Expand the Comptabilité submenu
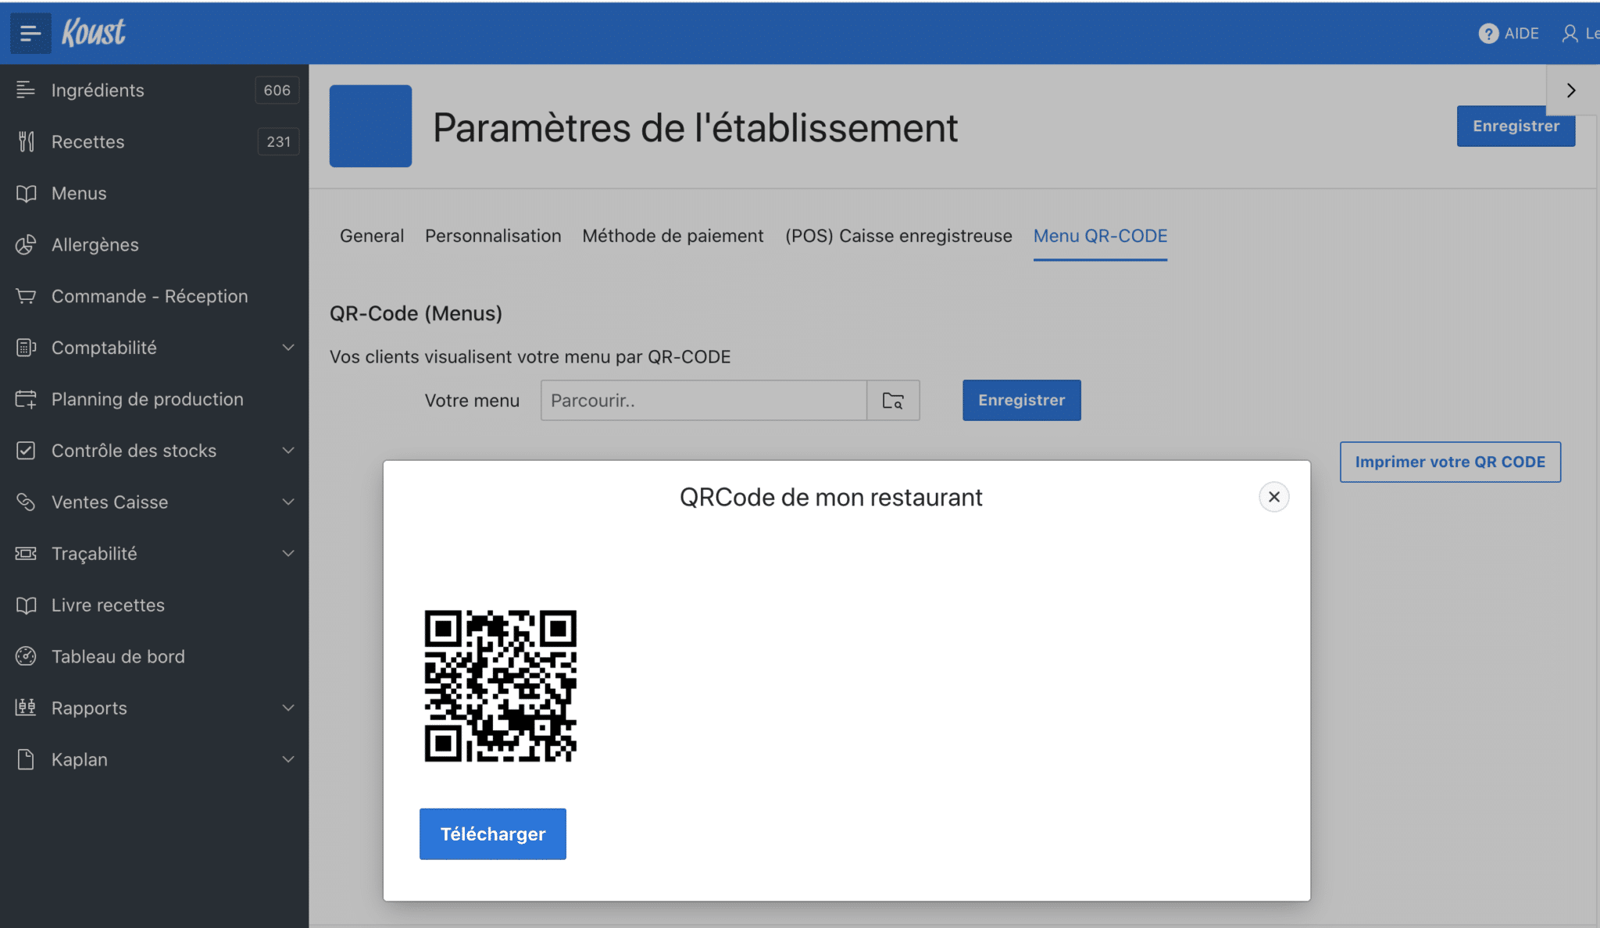1600x928 pixels. pos(288,348)
